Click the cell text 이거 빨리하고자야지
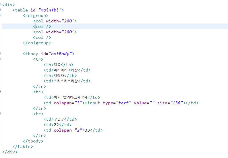Image resolution: width=228 pixels, height=158 pixels. 70,97
